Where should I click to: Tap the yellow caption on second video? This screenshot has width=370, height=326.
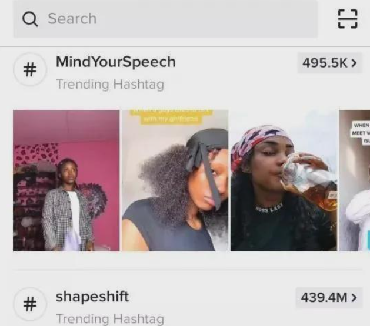tap(171, 116)
